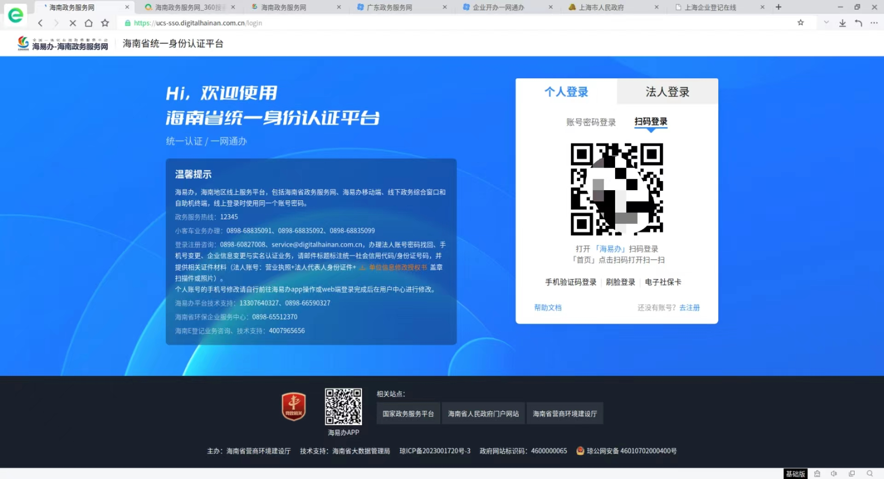Switch to 账号密码登录 mode
The width and height of the screenshot is (884, 479).
pyautogui.click(x=591, y=122)
